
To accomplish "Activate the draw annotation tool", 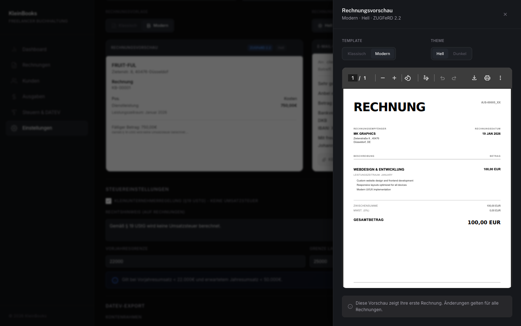I will pos(426,78).
